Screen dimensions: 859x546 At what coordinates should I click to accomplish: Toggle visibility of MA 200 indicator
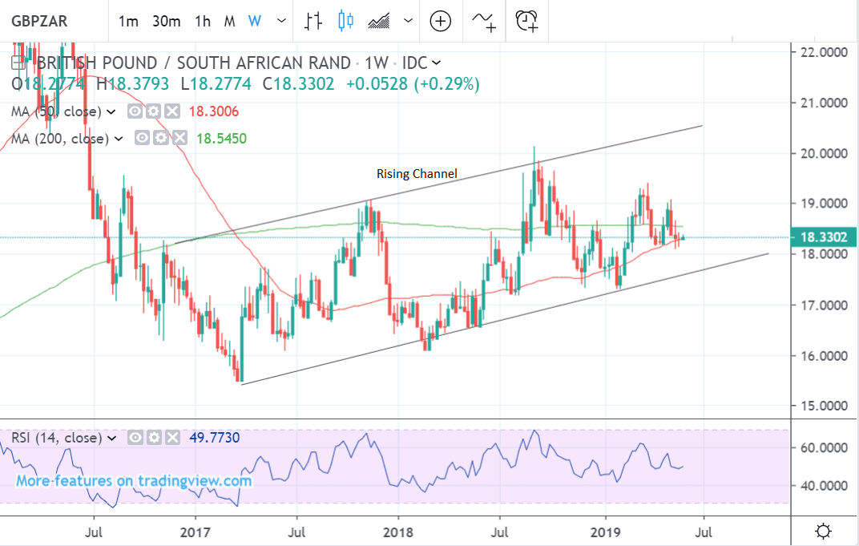coord(143,139)
